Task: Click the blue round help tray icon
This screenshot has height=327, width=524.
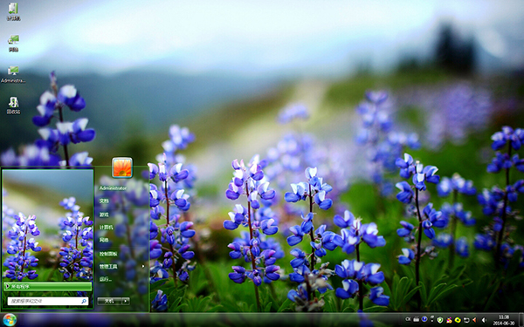Action: point(424,319)
